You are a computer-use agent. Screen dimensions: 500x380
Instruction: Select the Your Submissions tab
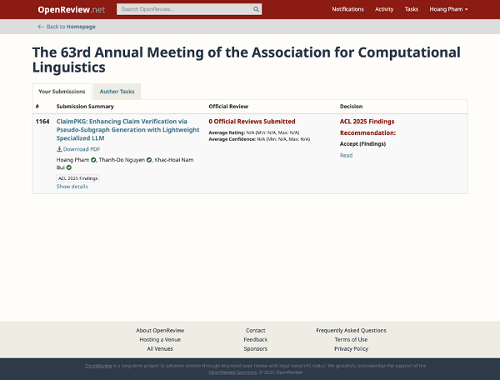point(62,91)
